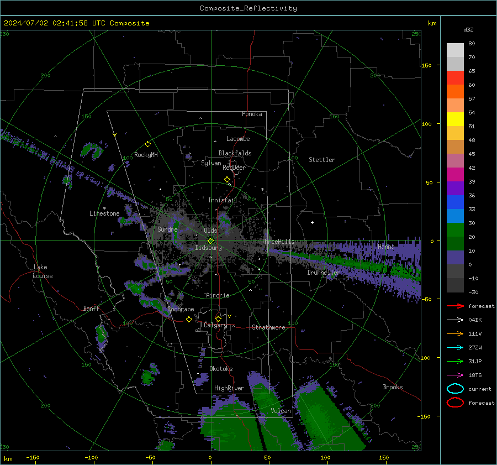Image resolution: width=497 pixels, height=465 pixels.
Task: Click the current legend label
Action: pyautogui.click(x=480, y=389)
